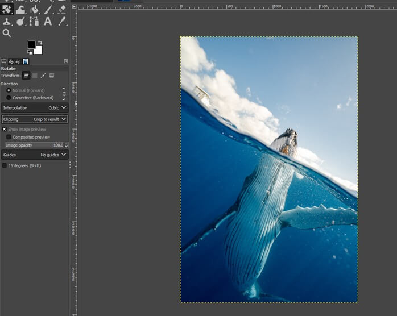Viewport: 397px width, 316px height.
Task: Click the Image opacity stepper arrows
Action: pos(66,145)
